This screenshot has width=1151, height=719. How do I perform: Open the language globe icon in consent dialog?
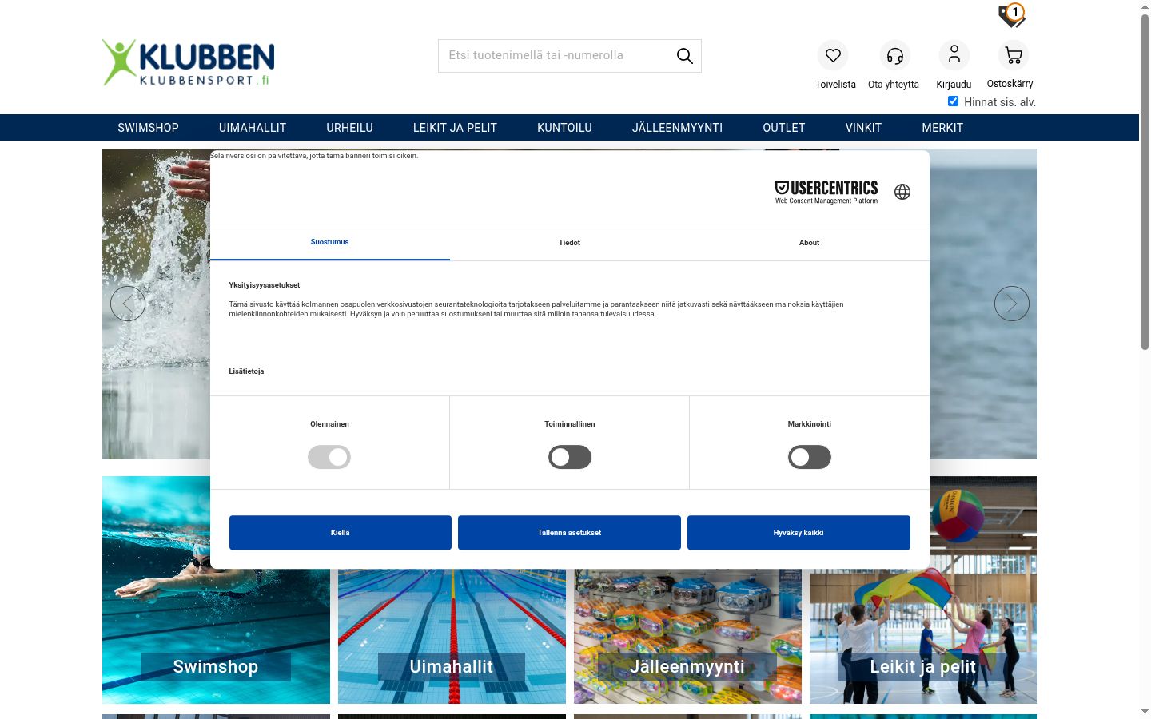(902, 192)
